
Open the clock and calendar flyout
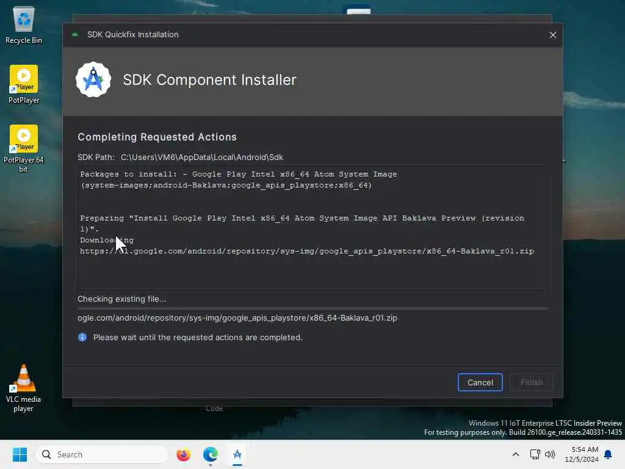pos(582,454)
